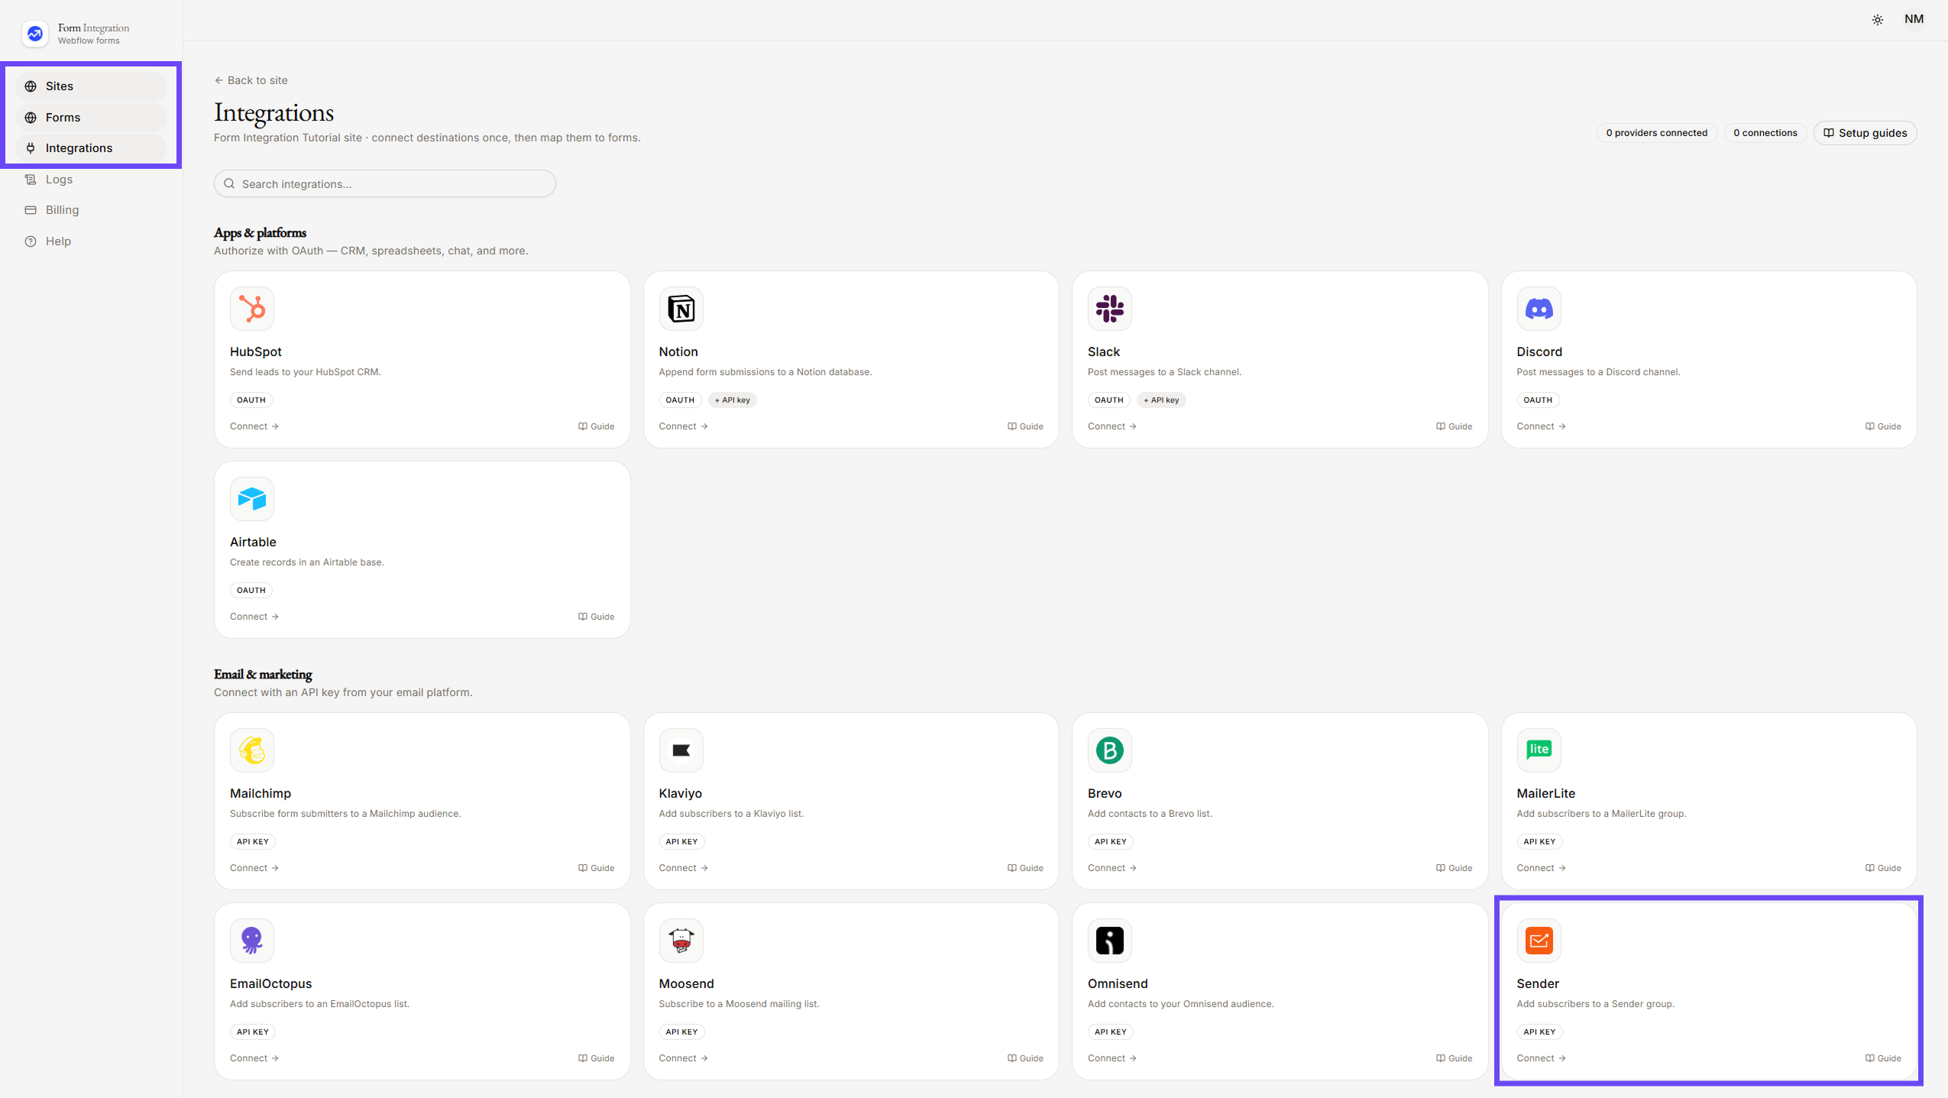Click the Mailchimp logo icon
The height and width of the screenshot is (1098, 1948).
pos(251,750)
